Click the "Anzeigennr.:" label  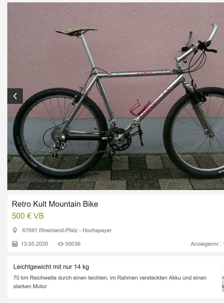206,244
